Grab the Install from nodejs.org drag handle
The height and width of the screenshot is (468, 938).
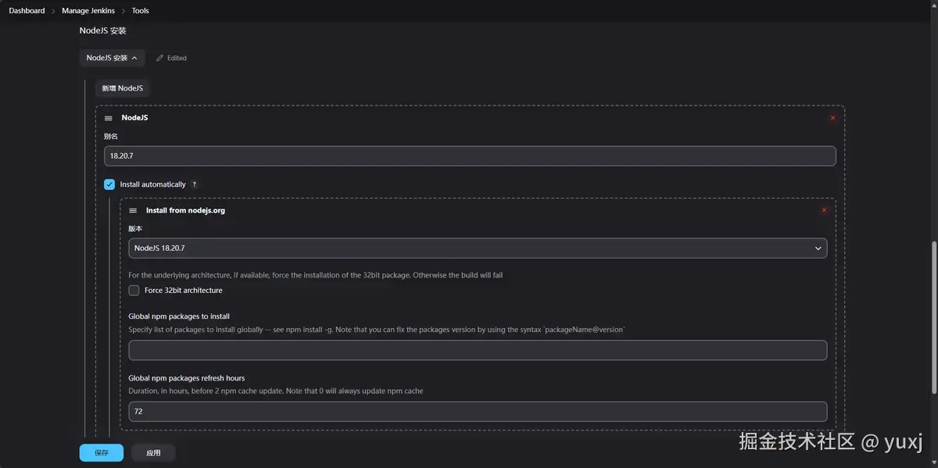(133, 211)
